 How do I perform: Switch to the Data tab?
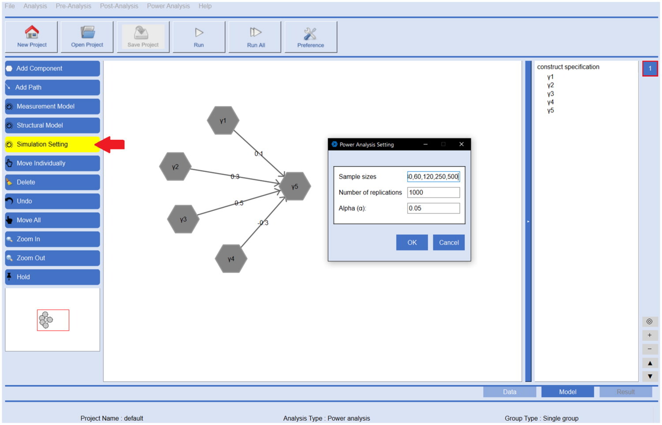(x=510, y=392)
